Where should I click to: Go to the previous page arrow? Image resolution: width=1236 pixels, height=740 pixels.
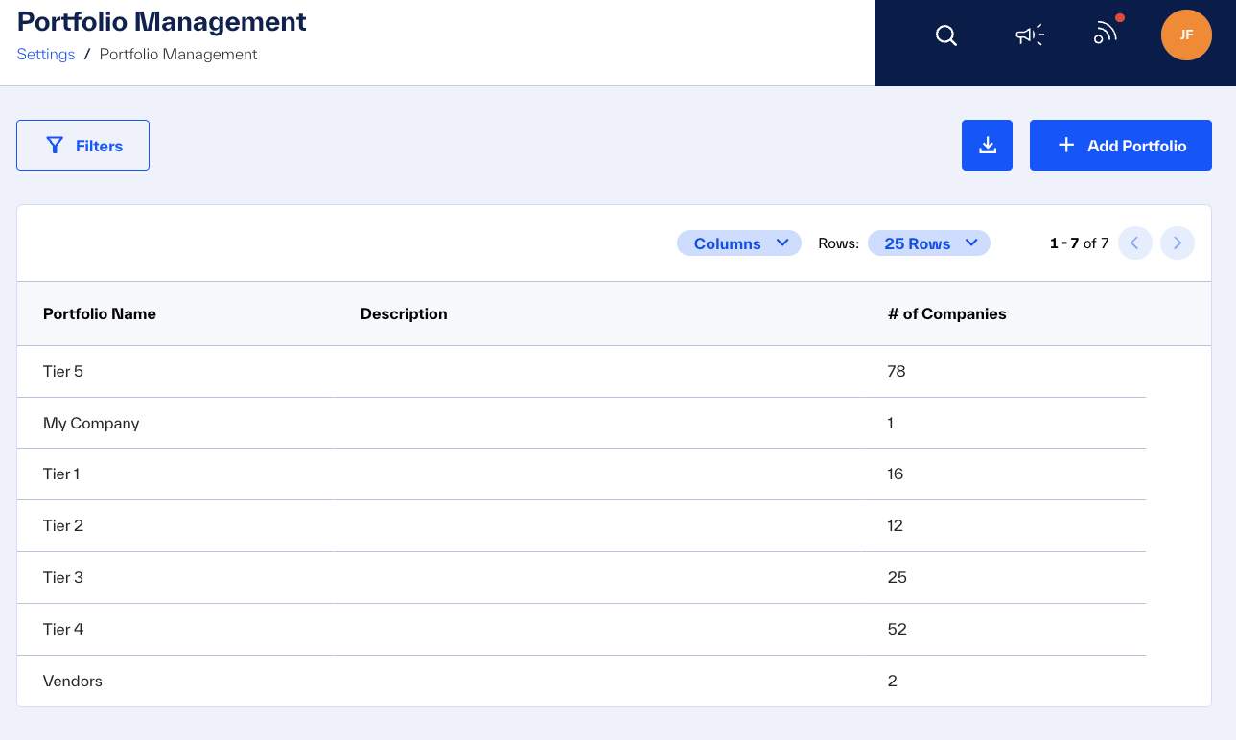1135,243
